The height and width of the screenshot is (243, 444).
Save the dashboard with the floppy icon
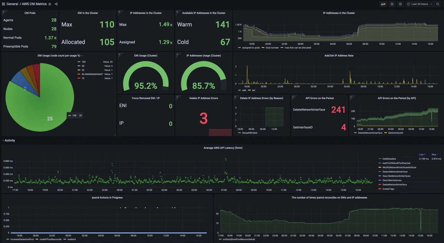click(x=392, y=4)
